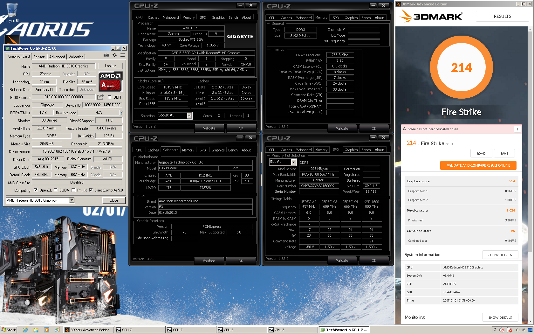This screenshot has width=534, height=334.
Task: Click the 3DMark logo
Action: [431, 16]
